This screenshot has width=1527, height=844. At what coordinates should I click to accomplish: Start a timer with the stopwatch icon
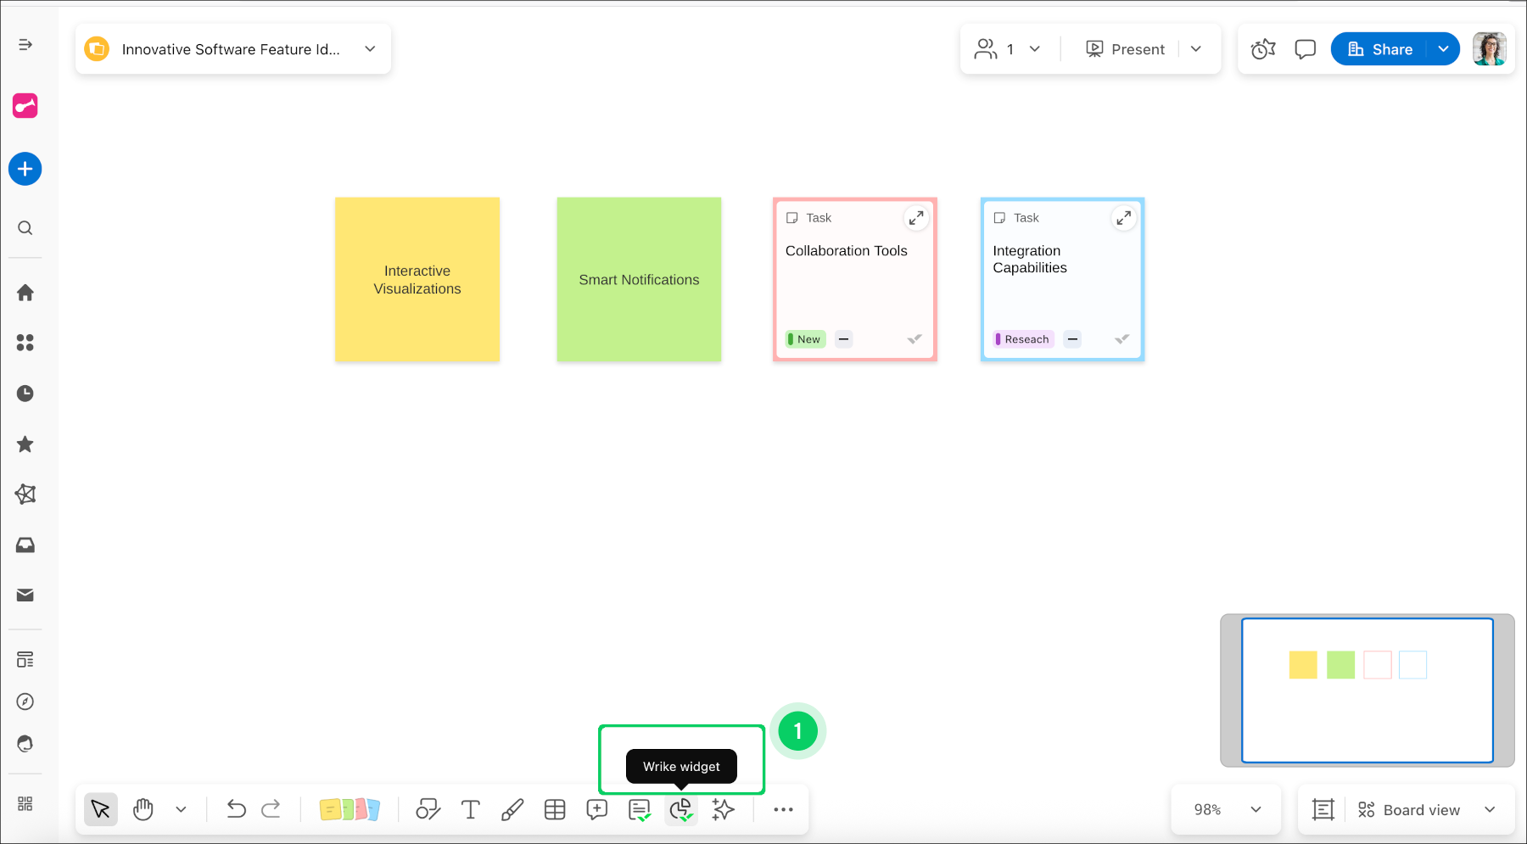pos(1262,48)
